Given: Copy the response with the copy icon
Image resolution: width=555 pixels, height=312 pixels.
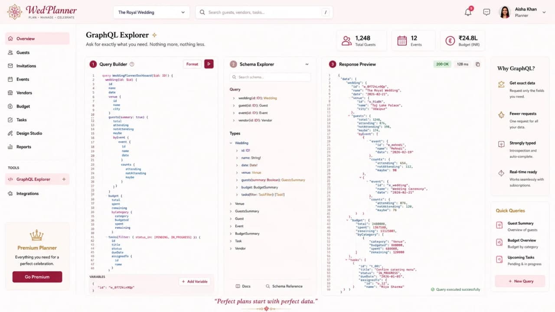Looking at the screenshot, I should (478, 64).
